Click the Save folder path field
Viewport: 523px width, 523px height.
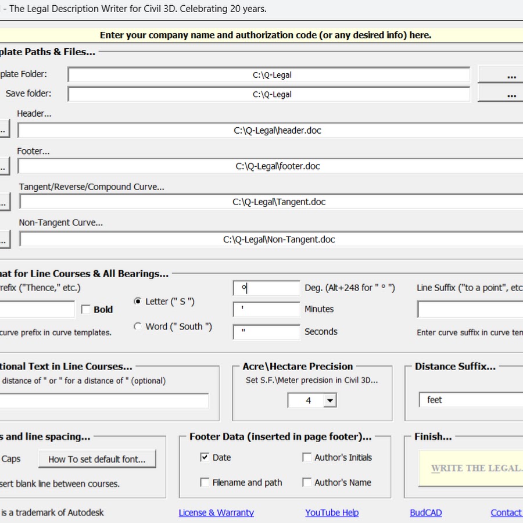[x=269, y=94]
